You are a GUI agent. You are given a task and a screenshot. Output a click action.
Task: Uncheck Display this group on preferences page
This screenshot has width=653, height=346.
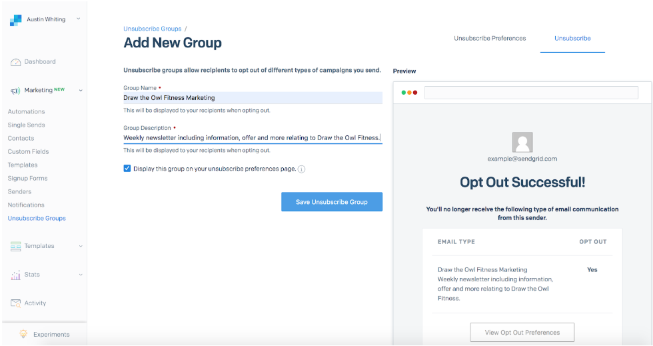pos(127,169)
